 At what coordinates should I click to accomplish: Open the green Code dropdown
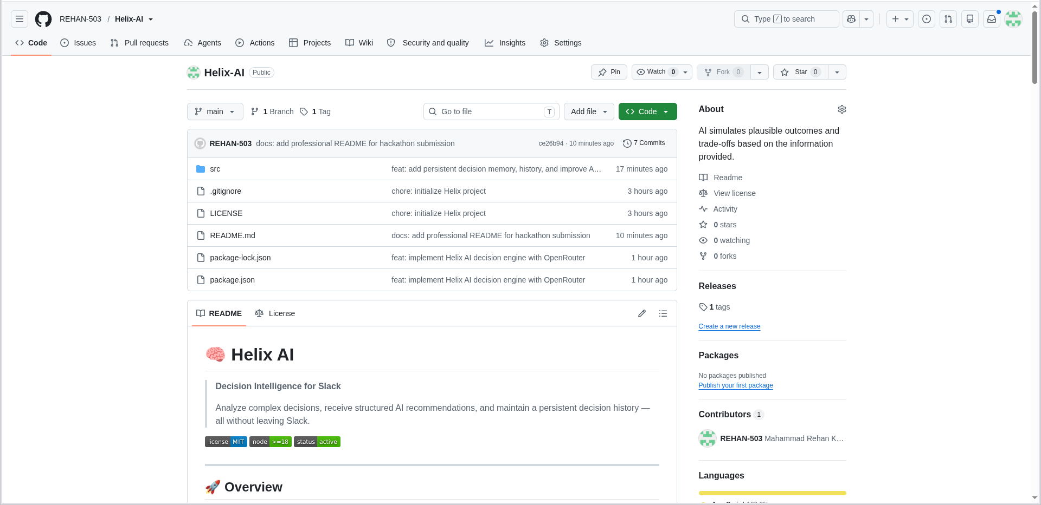[648, 112]
